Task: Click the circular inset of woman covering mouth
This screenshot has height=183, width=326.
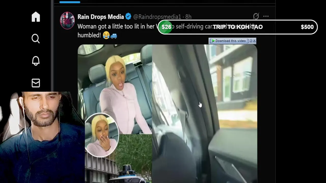Action: click(x=102, y=135)
